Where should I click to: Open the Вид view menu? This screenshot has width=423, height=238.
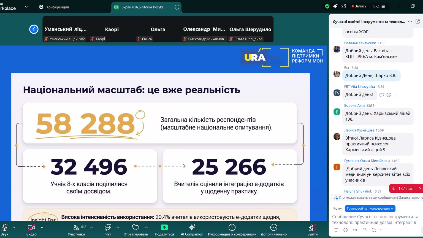point(379,6)
